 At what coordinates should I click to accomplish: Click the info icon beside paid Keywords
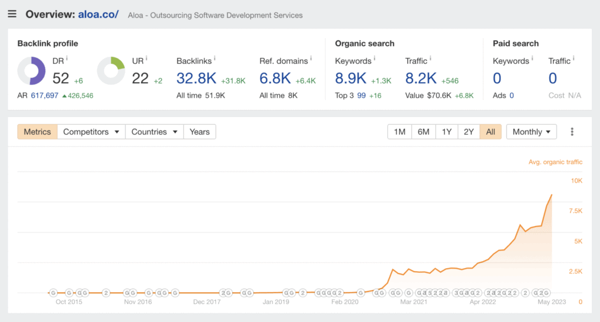point(532,59)
